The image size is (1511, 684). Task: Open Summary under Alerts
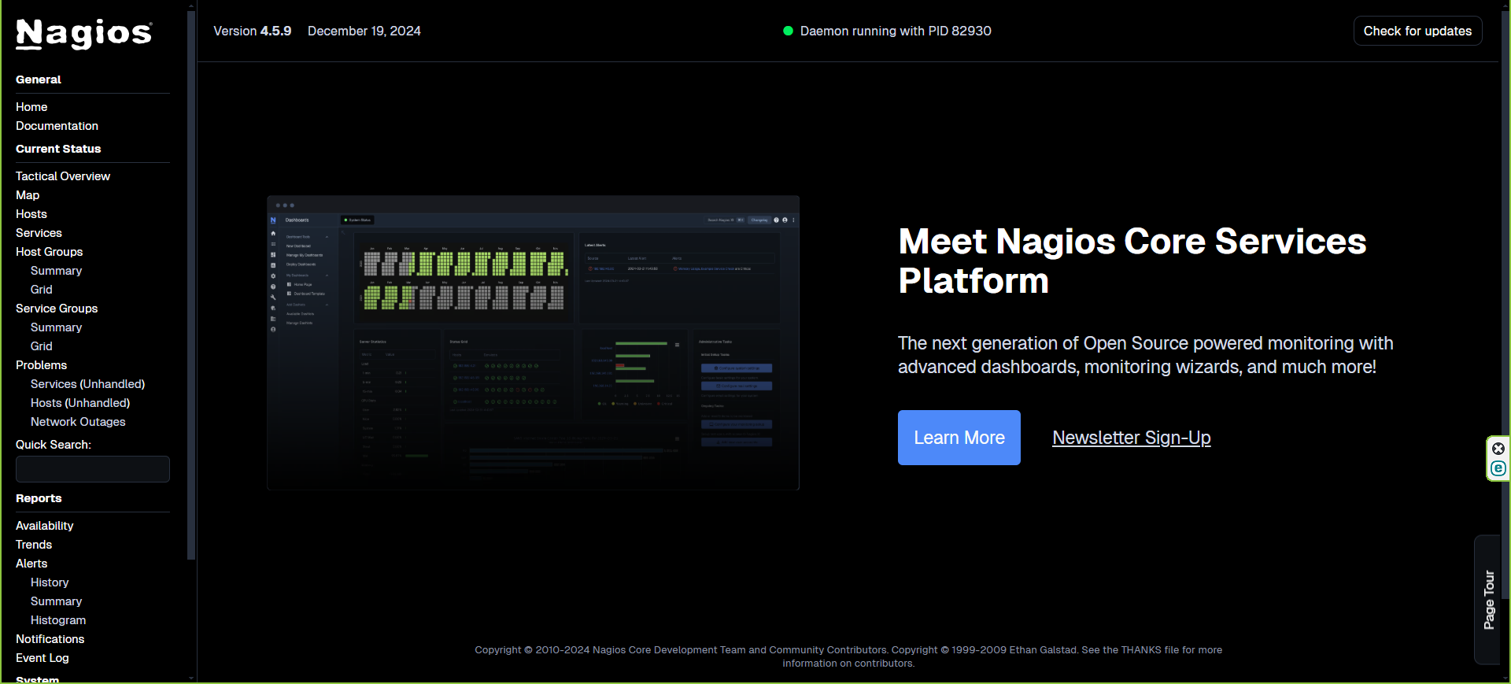click(x=56, y=601)
